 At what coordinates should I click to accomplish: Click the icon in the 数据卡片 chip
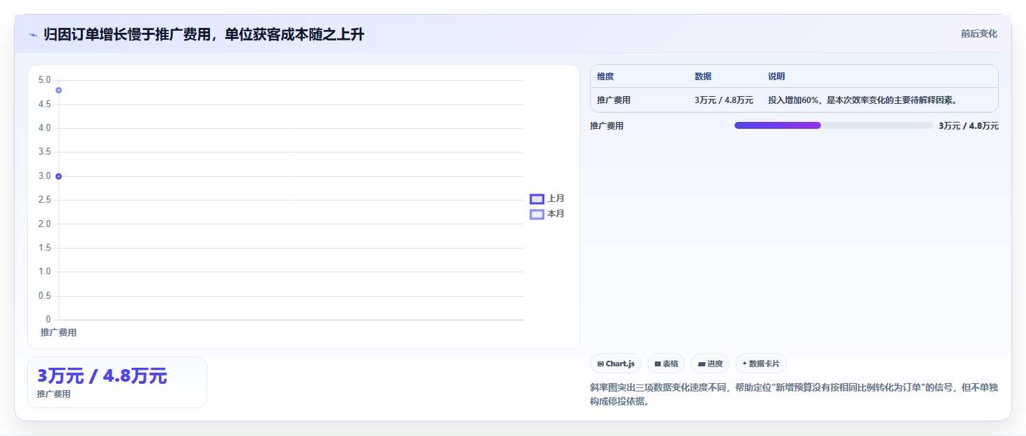[744, 364]
